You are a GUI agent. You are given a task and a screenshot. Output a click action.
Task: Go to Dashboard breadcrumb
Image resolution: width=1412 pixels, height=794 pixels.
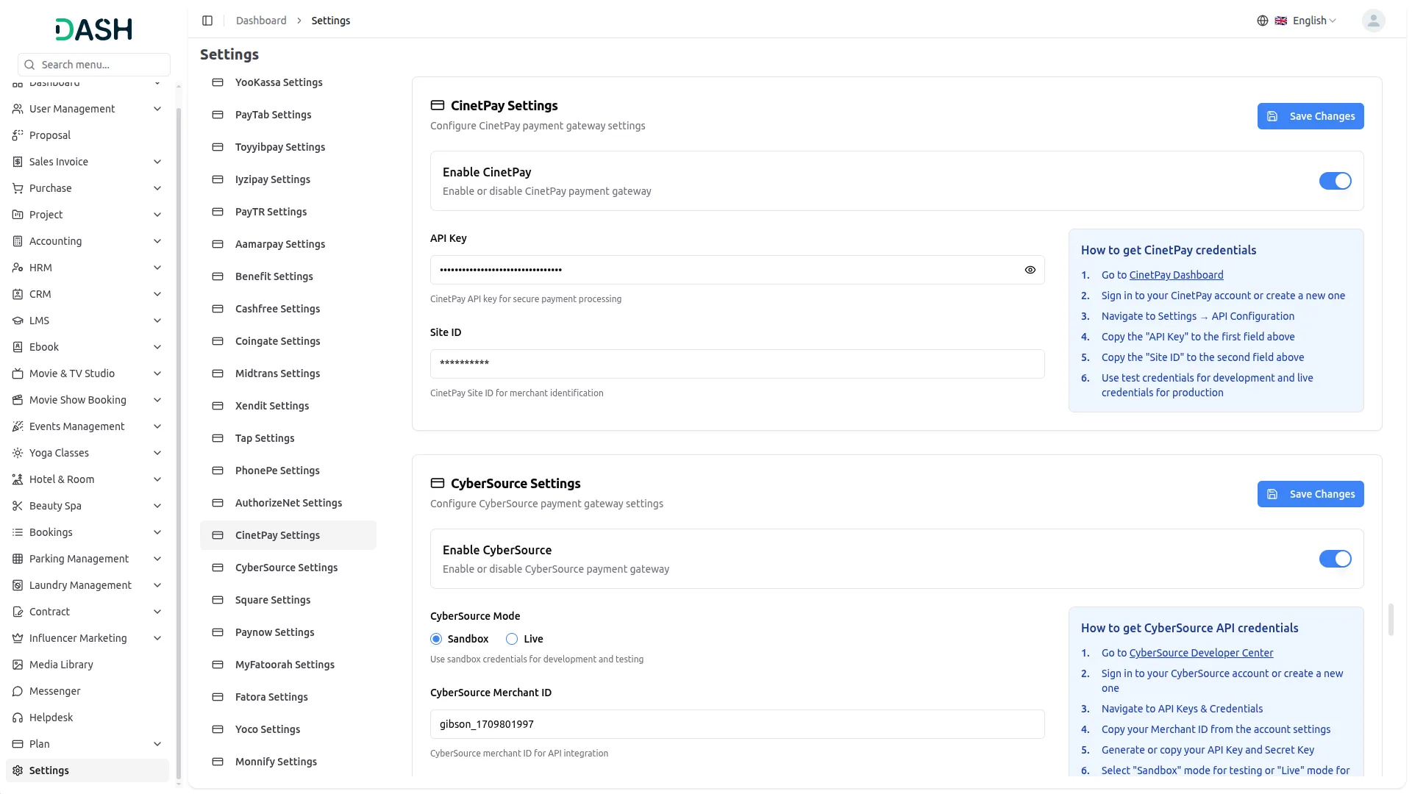pyautogui.click(x=261, y=21)
